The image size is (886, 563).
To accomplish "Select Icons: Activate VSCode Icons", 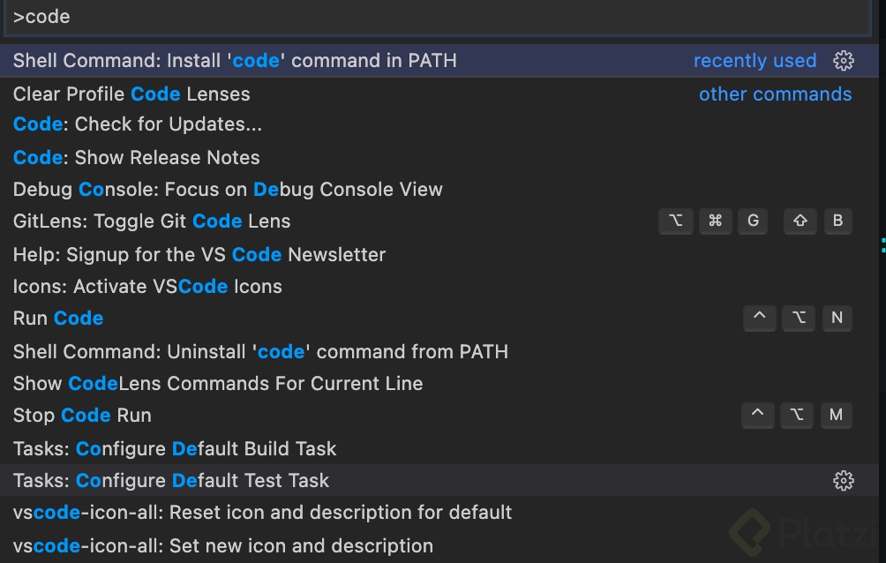I will click(x=439, y=287).
